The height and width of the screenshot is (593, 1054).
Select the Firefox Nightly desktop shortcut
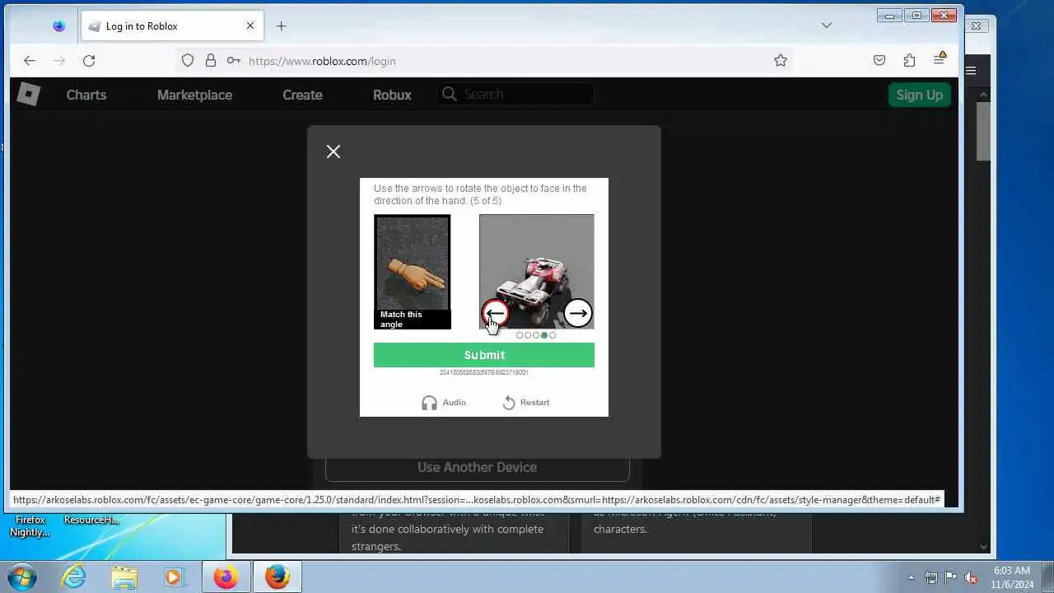(x=30, y=525)
